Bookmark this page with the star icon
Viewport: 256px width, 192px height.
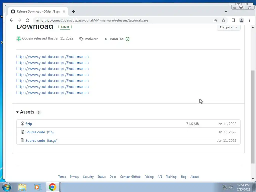[x=223, y=20]
